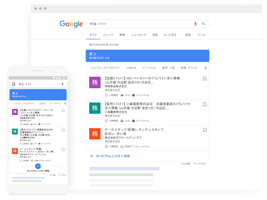
Task: Select the 3日以内 filter chip on desktop
Action: pos(131,68)
